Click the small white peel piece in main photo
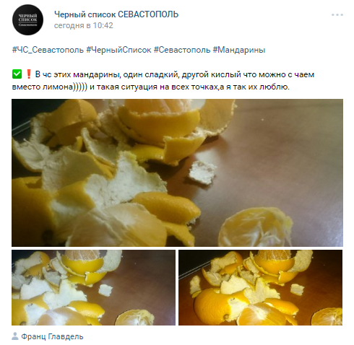 (x=202, y=172)
